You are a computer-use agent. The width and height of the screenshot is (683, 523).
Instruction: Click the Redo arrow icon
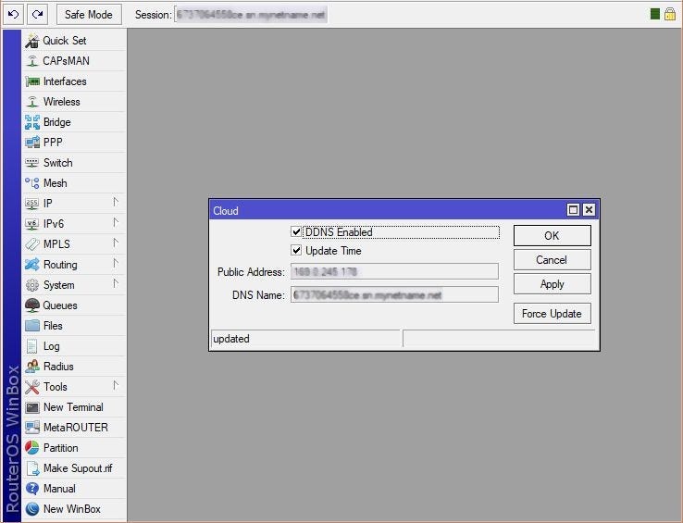[x=37, y=15]
